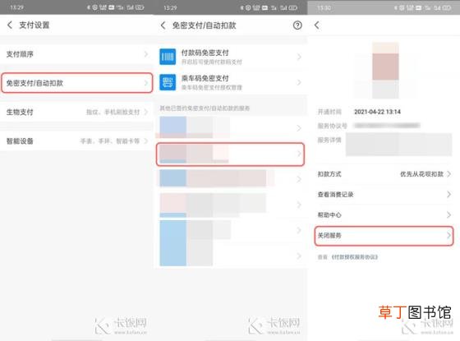
Task: Tap 指纹、手机刷脸支付 value text
Action: pyautogui.click(x=113, y=112)
